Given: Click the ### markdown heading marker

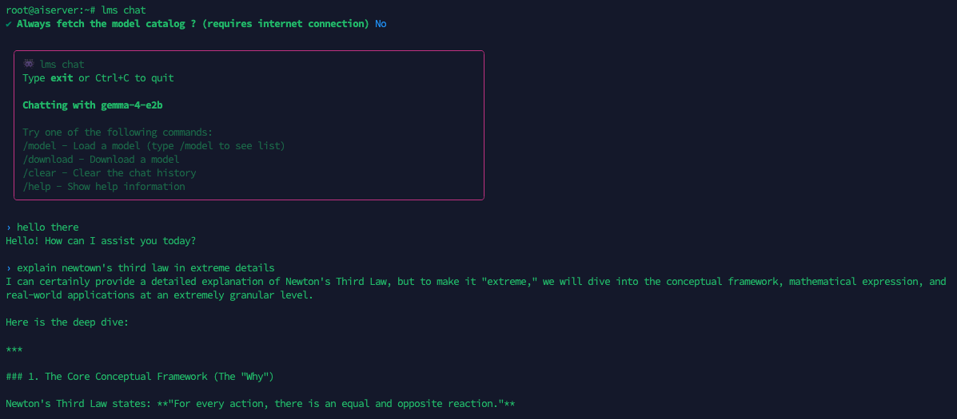Looking at the screenshot, I should pyautogui.click(x=14, y=377).
